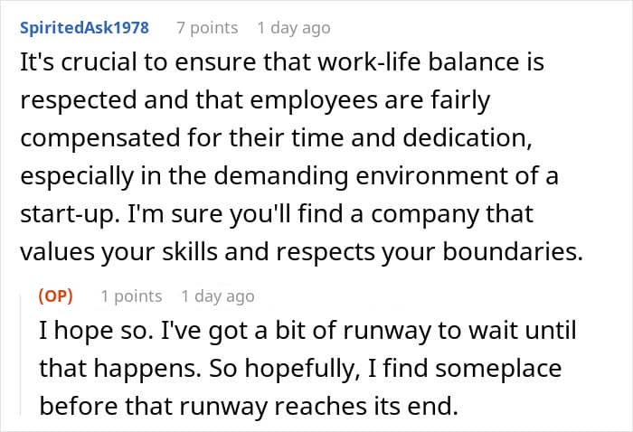Click the line compensated for their time
633x432 pixels.
276,138
